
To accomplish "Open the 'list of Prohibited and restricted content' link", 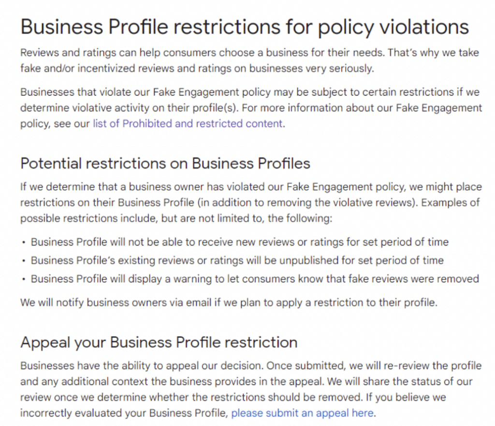I will (188, 124).
